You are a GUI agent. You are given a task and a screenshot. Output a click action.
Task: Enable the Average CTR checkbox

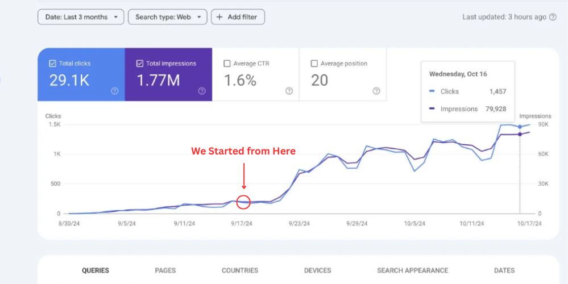pyautogui.click(x=227, y=64)
